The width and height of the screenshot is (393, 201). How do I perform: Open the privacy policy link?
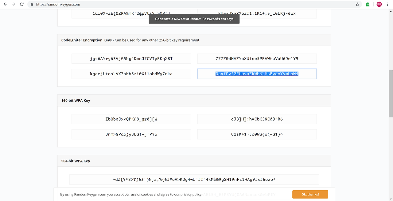point(191,194)
